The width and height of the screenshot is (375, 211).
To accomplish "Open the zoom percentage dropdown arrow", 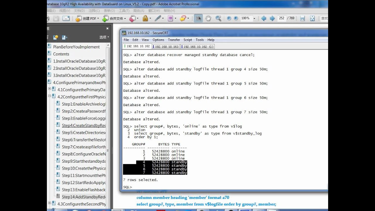I will point(254,18).
